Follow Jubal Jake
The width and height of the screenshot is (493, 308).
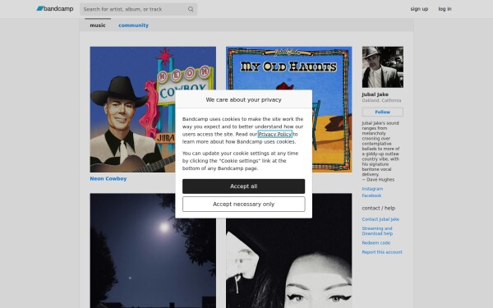tap(382, 112)
